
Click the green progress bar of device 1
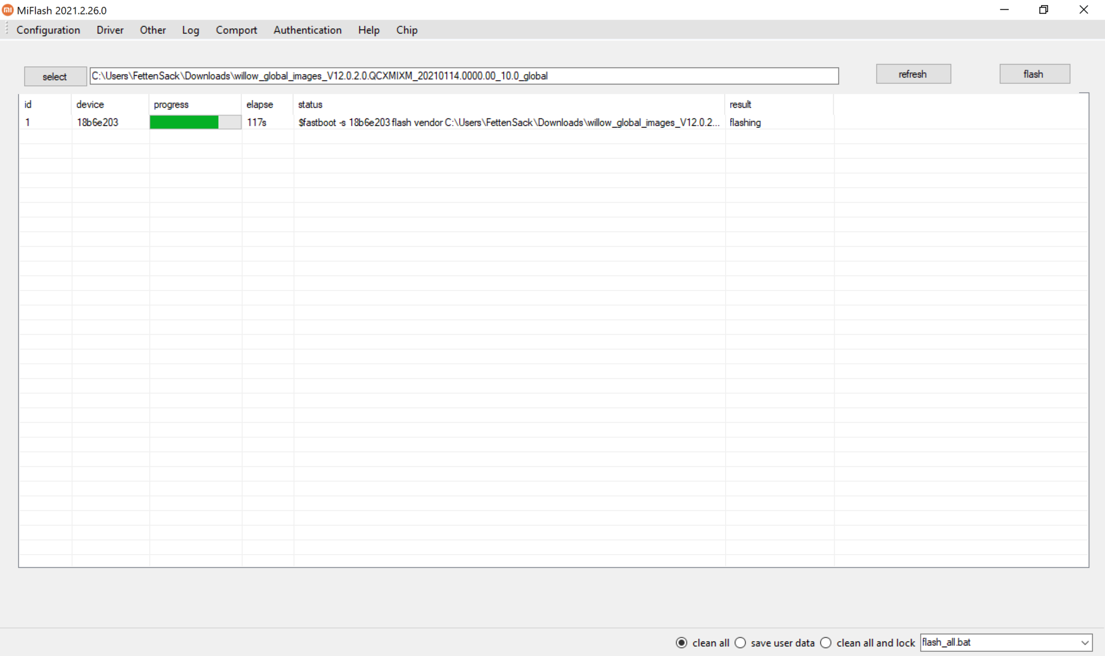195,123
